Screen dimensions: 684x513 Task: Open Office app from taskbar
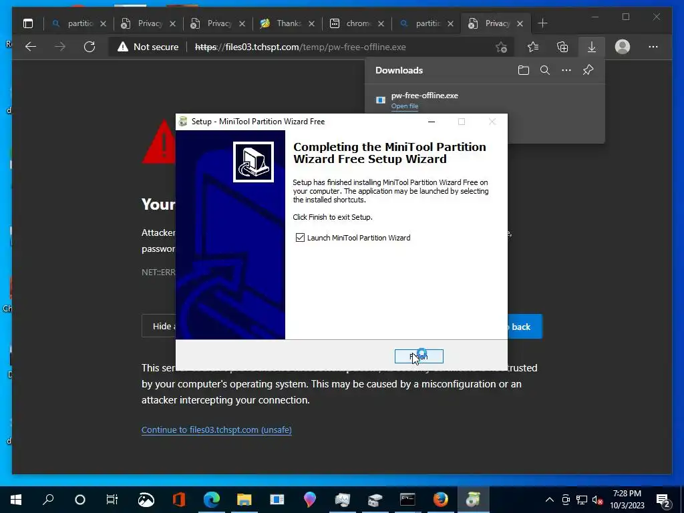179,500
